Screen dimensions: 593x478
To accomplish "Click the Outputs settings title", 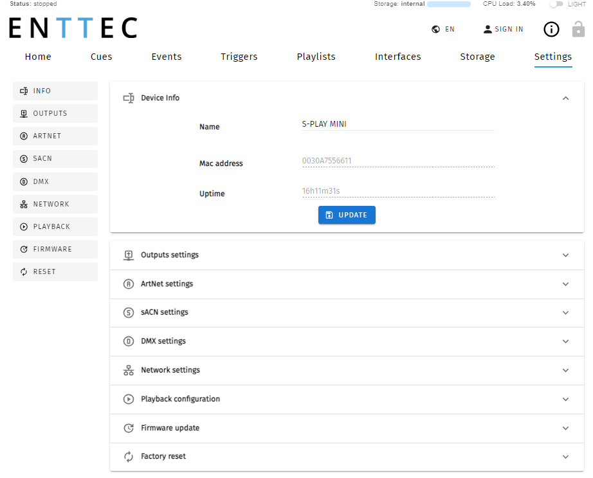I will click(169, 255).
